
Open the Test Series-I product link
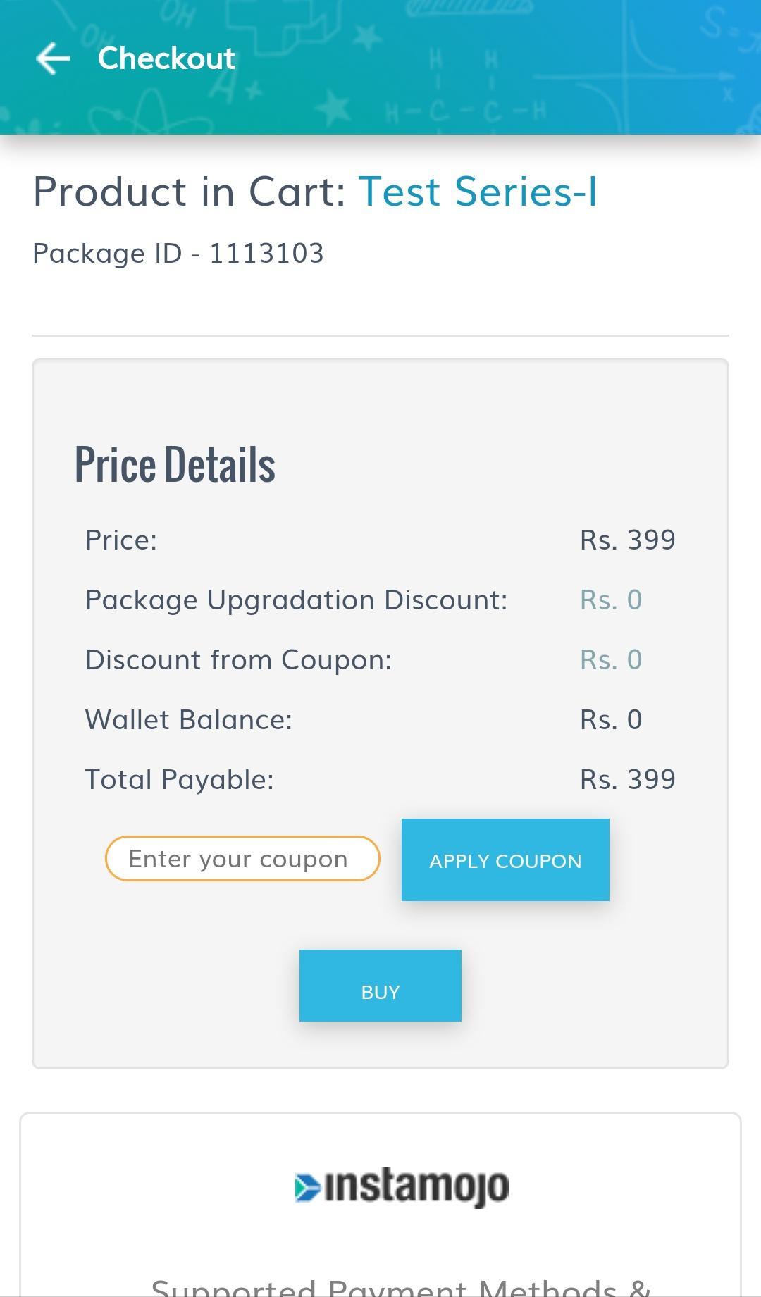click(478, 192)
